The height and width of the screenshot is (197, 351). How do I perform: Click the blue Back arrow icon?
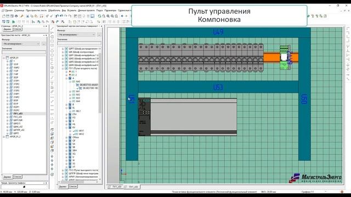coord(122,16)
